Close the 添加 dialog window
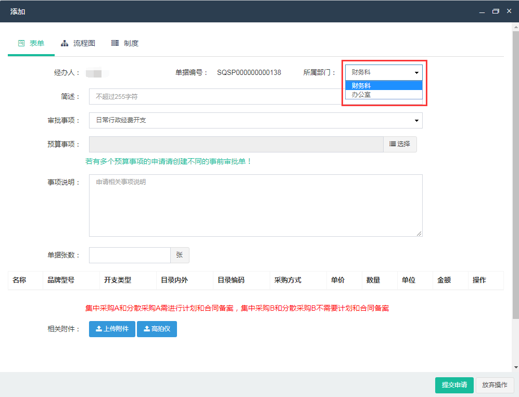The width and height of the screenshot is (519, 397). coord(509,11)
